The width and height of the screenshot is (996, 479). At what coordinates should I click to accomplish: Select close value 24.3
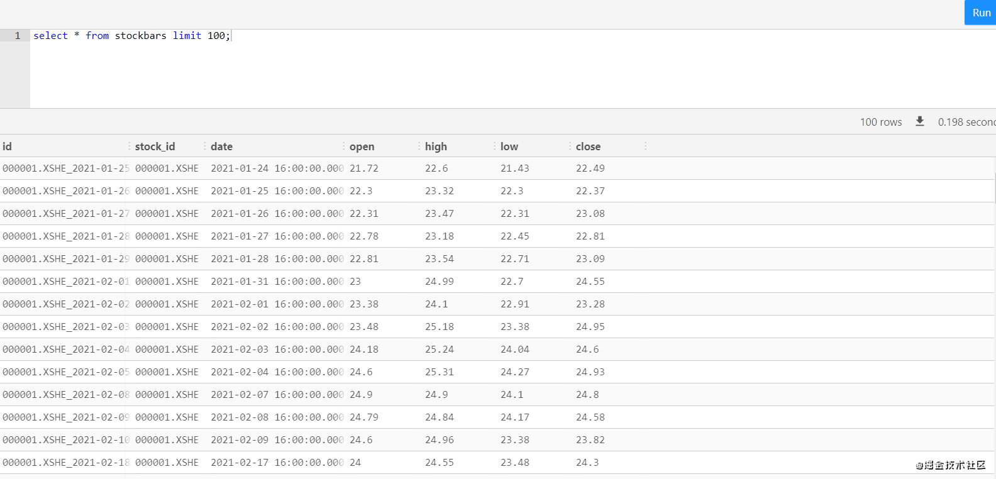click(587, 463)
